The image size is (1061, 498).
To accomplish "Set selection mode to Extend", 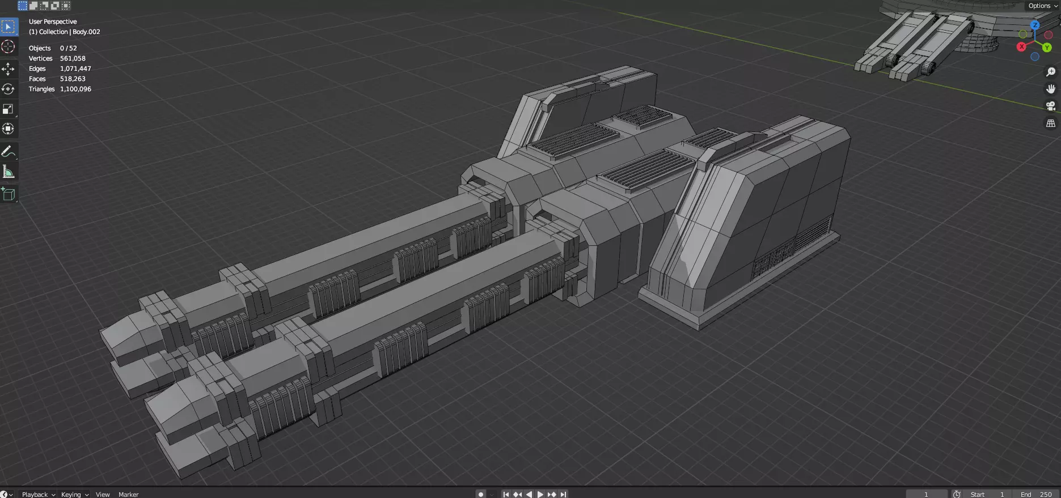I will (33, 6).
